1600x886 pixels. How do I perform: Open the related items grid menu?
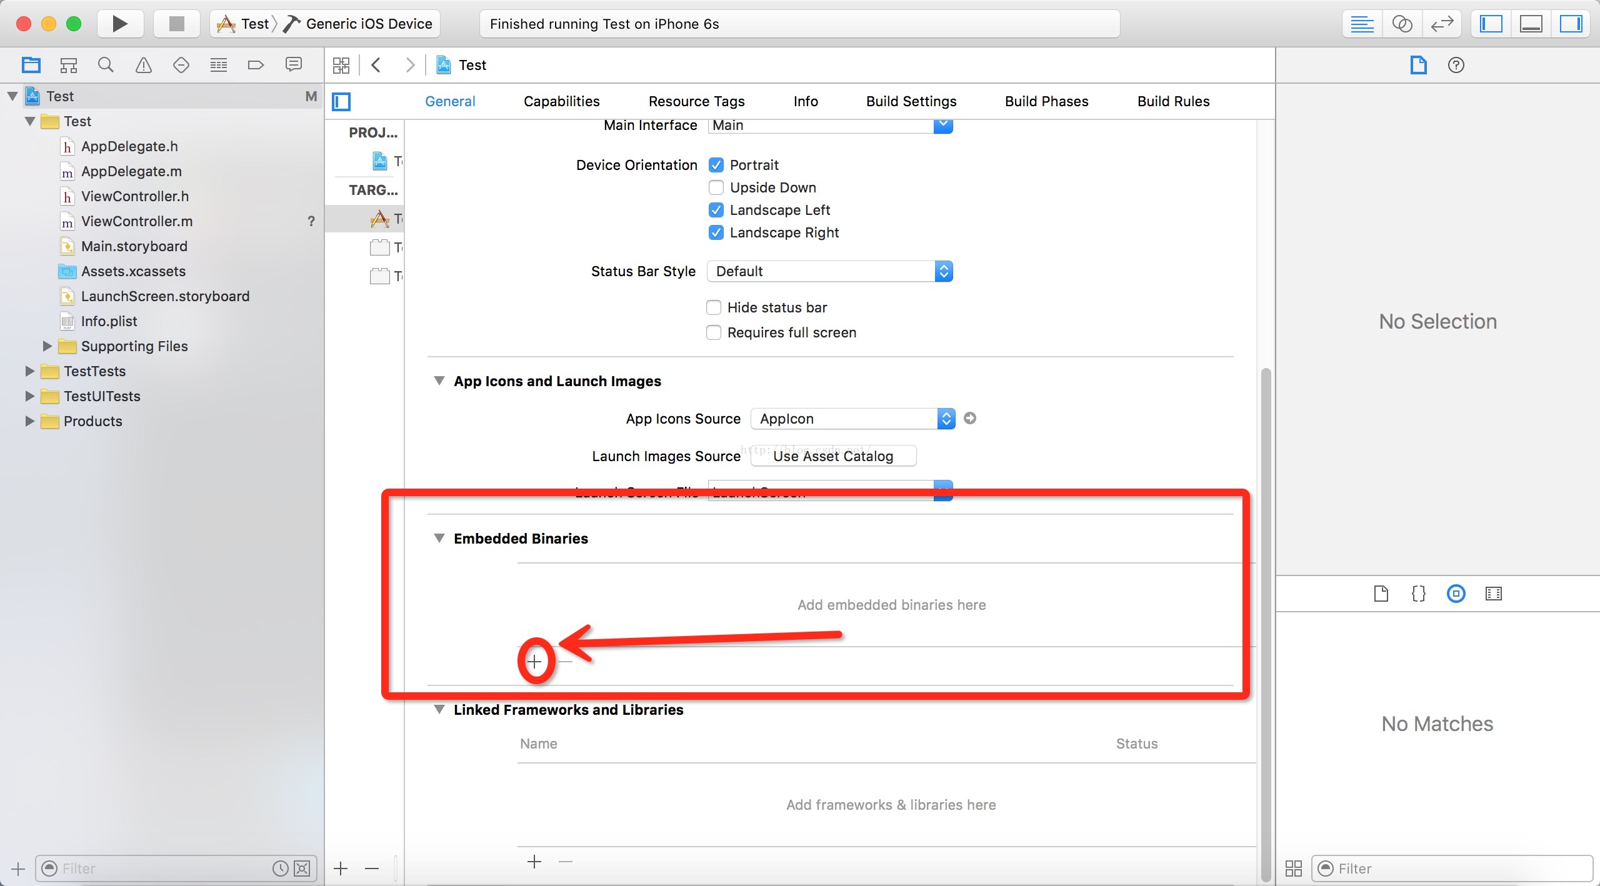click(341, 65)
